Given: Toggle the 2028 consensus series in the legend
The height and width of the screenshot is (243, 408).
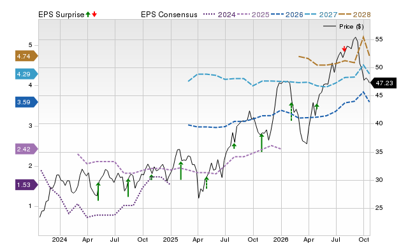Looking at the screenshot, I should pyautogui.click(x=354, y=15).
